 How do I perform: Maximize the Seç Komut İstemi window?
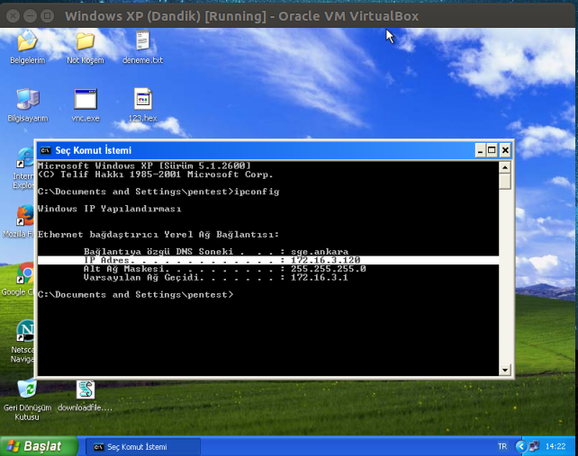tap(492, 150)
